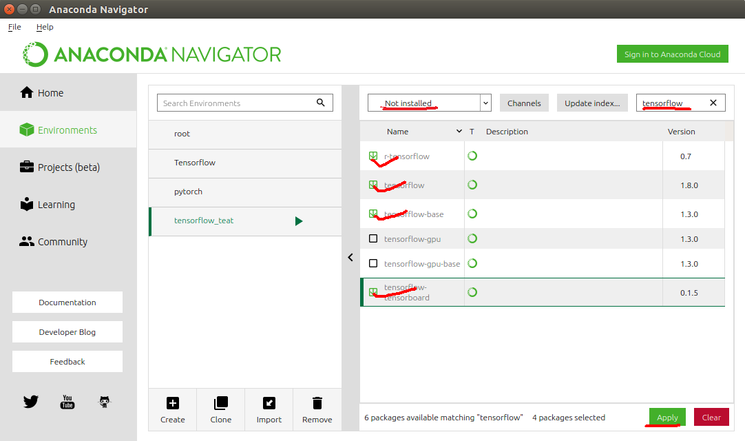This screenshot has width=745, height=441.
Task: Click Sign in to Anaconda Cloud
Action: coord(672,54)
